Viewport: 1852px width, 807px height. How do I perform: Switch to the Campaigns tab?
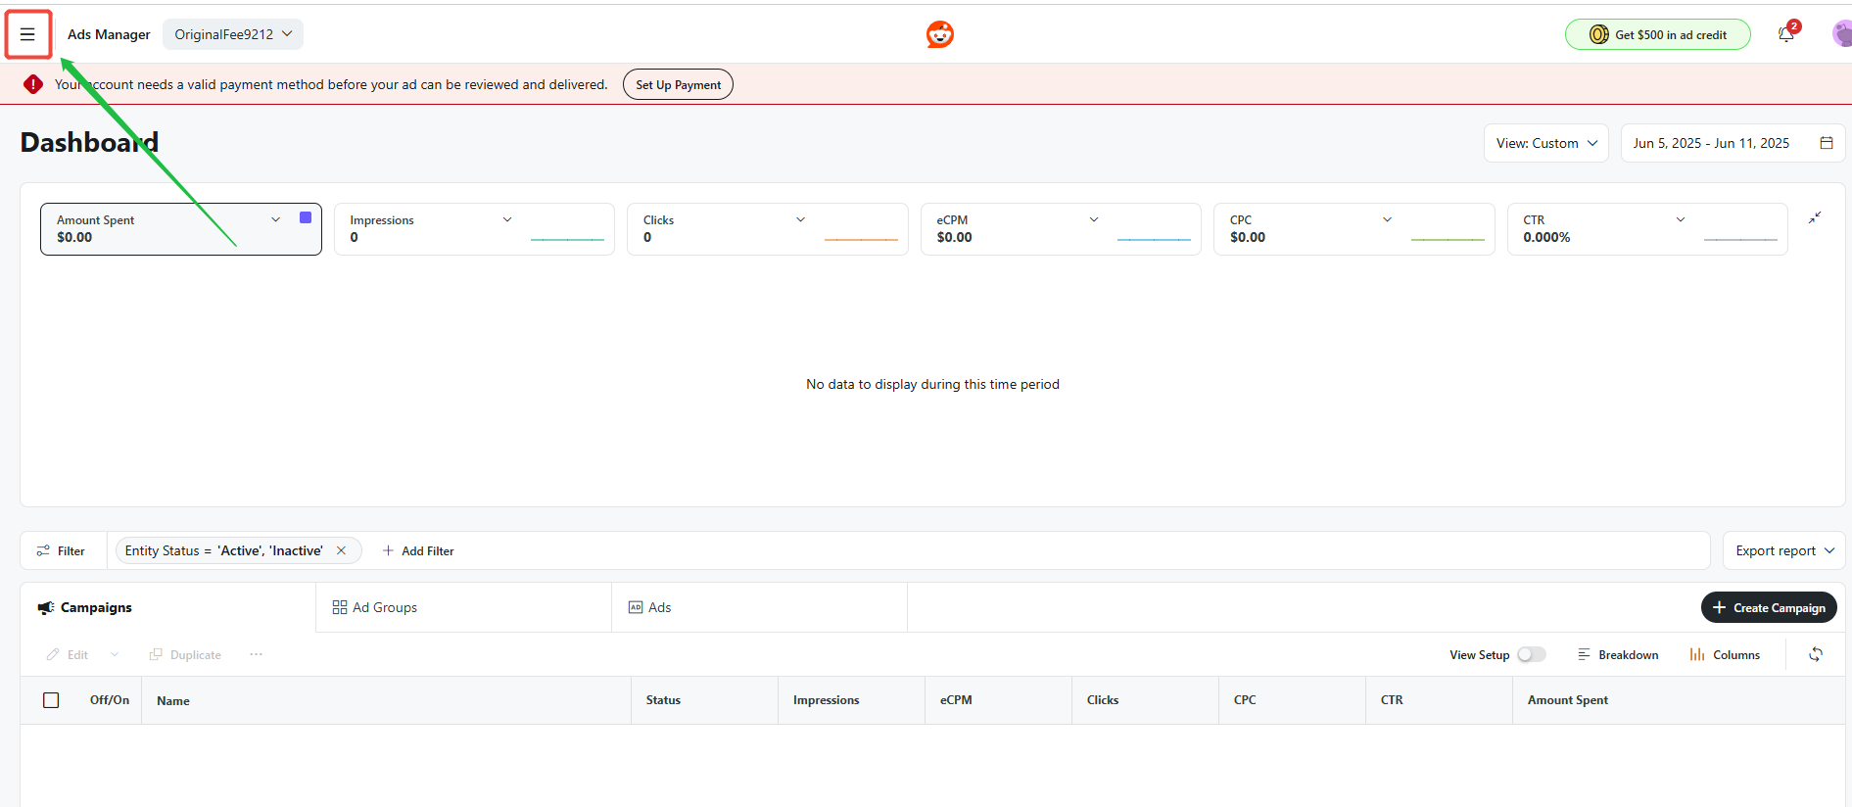[168, 607]
